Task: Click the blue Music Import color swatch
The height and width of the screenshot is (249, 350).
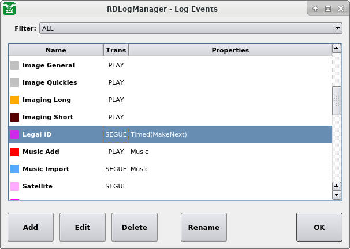Action: (x=15, y=169)
